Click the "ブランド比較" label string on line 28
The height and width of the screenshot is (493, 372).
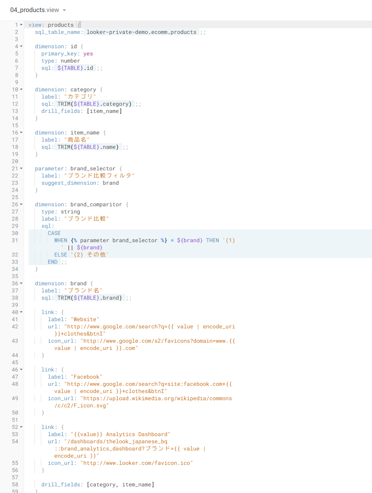pos(86,219)
